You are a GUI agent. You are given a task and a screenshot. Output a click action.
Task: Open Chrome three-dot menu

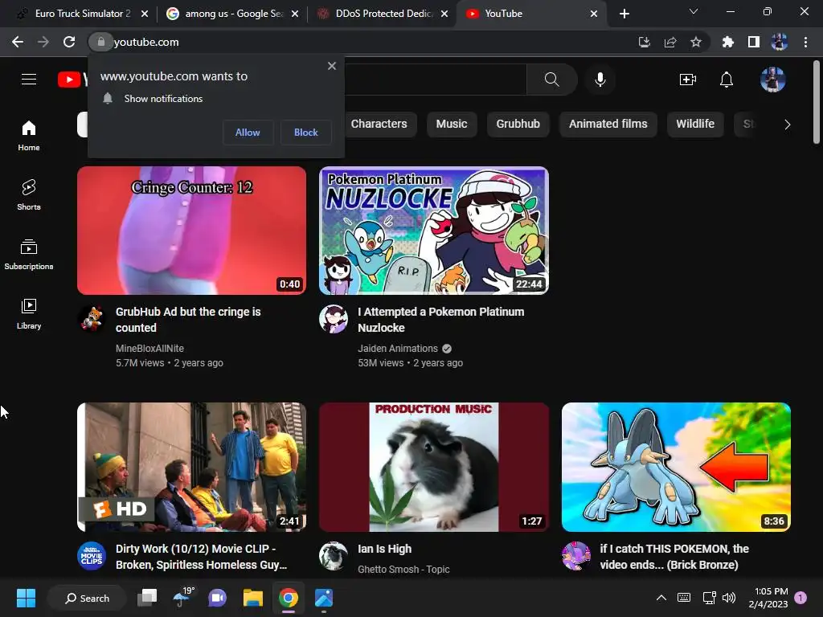tap(805, 42)
